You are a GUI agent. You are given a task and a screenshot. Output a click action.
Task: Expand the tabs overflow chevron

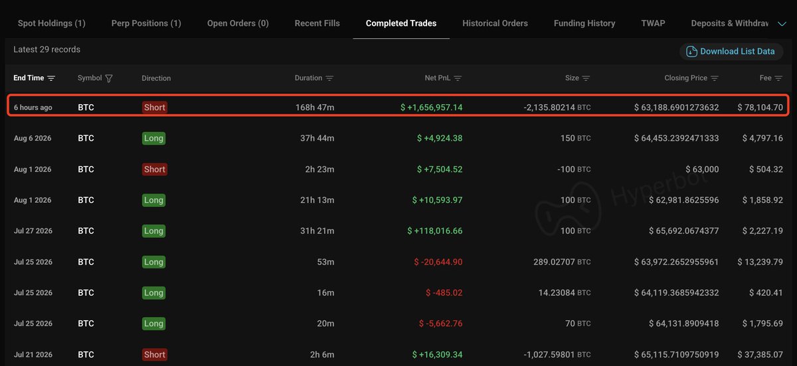point(781,23)
